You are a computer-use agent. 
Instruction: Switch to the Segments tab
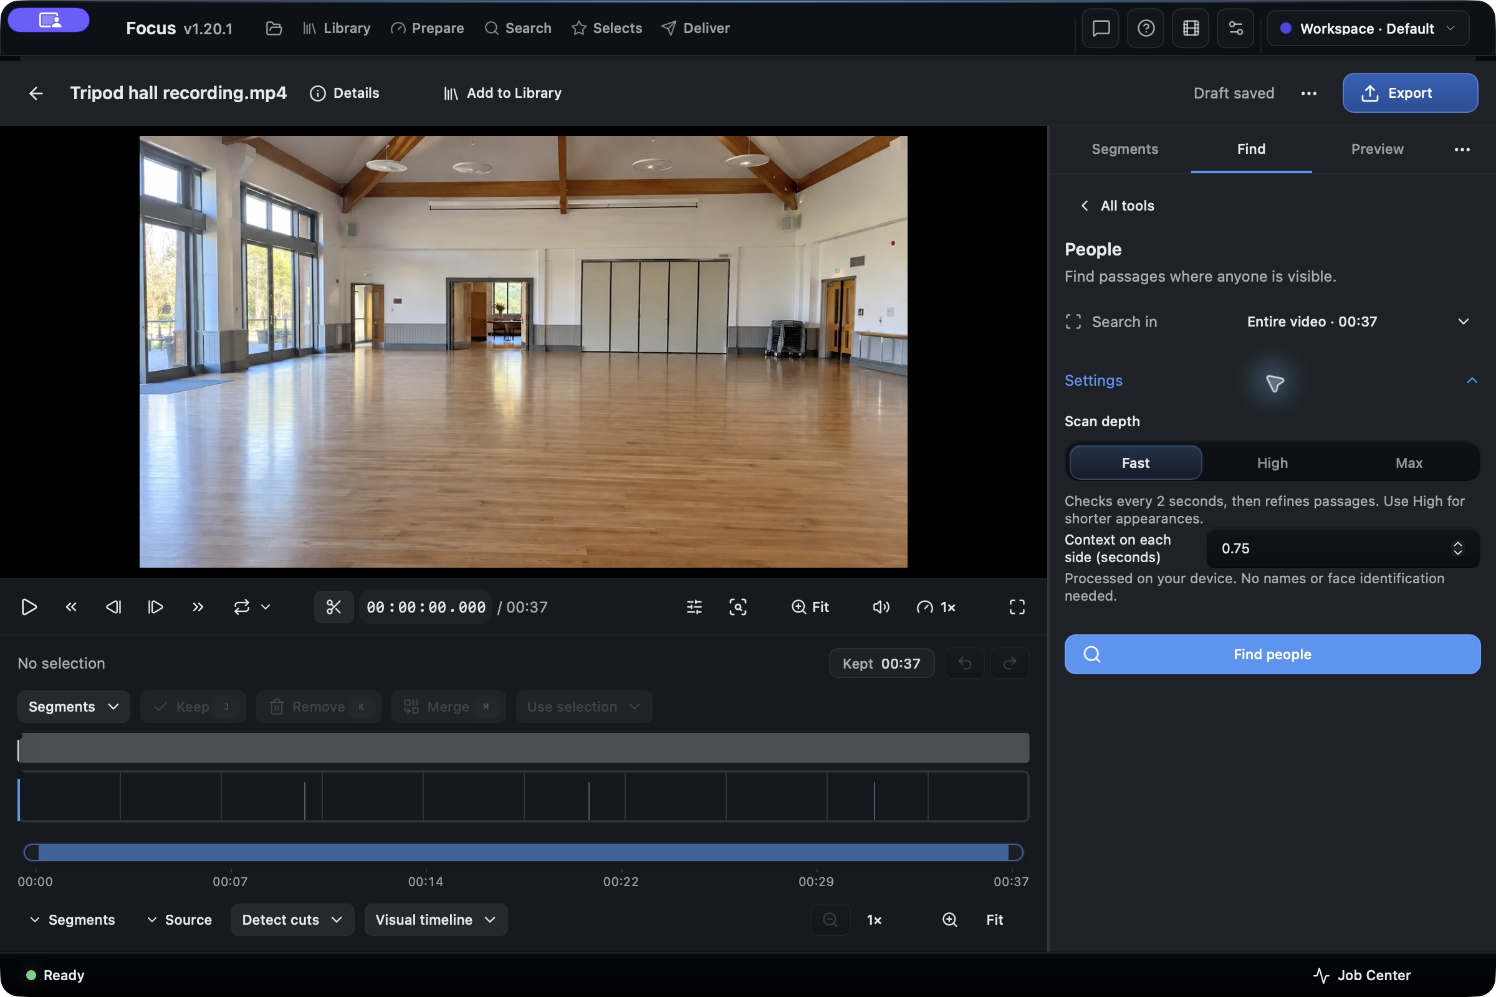coord(1124,149)
